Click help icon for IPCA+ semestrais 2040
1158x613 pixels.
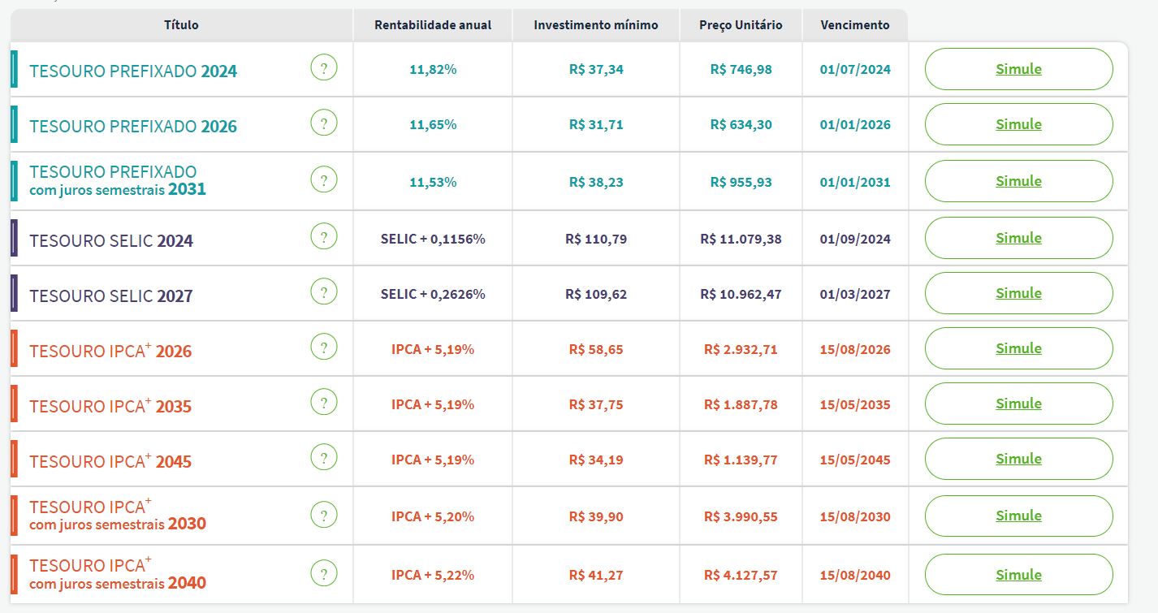pos(323,574)
